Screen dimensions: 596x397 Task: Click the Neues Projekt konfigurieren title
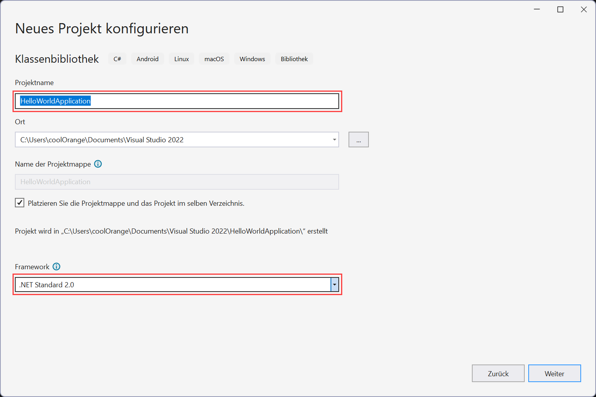click(x=101, y=28)
